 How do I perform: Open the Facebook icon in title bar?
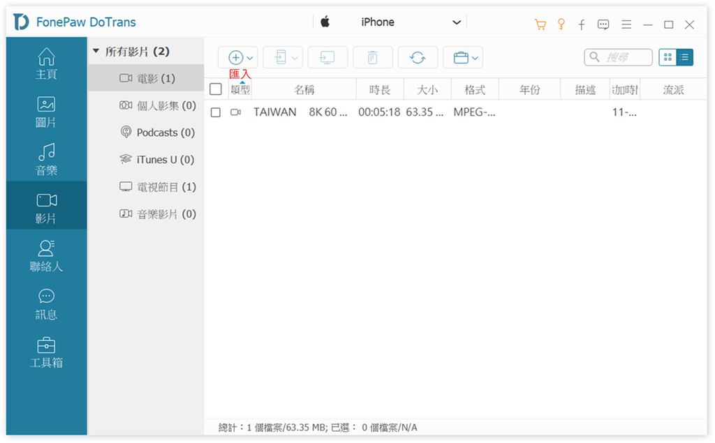[582, 24]
